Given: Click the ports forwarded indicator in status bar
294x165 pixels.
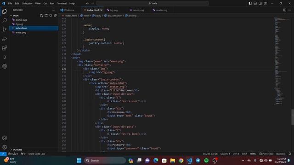Looking at the screenshot, I should [23, 154].
